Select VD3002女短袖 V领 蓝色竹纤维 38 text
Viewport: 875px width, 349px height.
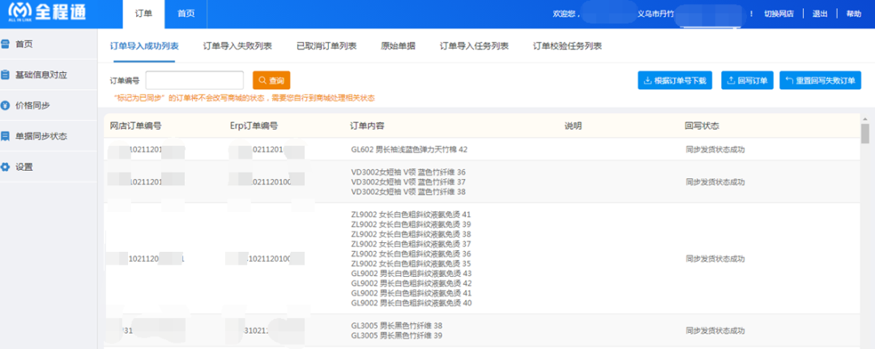408,192
